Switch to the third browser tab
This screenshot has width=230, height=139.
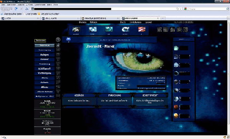click(x=100, y=18)
